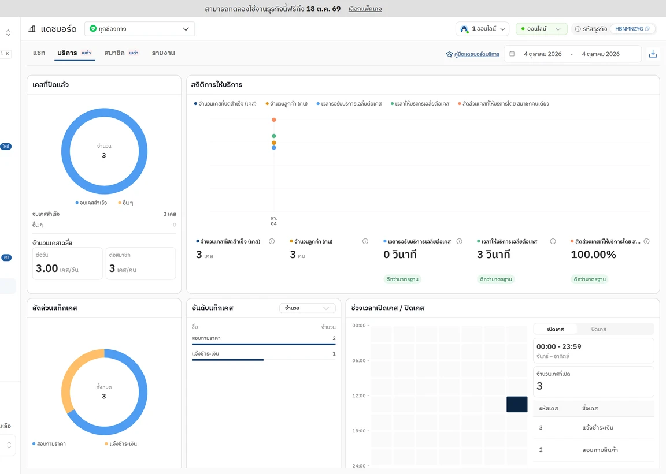Image resolution: width=666 pixels, height=474 pixels.
Task: Click the dark highlighted cell in the time heatmap
Action: pyautogui.click(x=517, y=404)
